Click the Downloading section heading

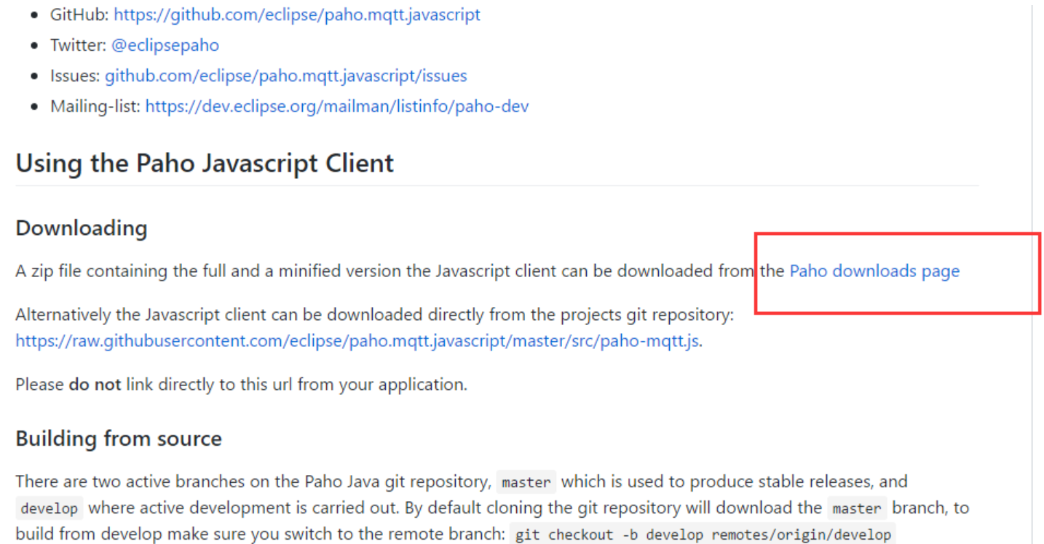(82, 228)
